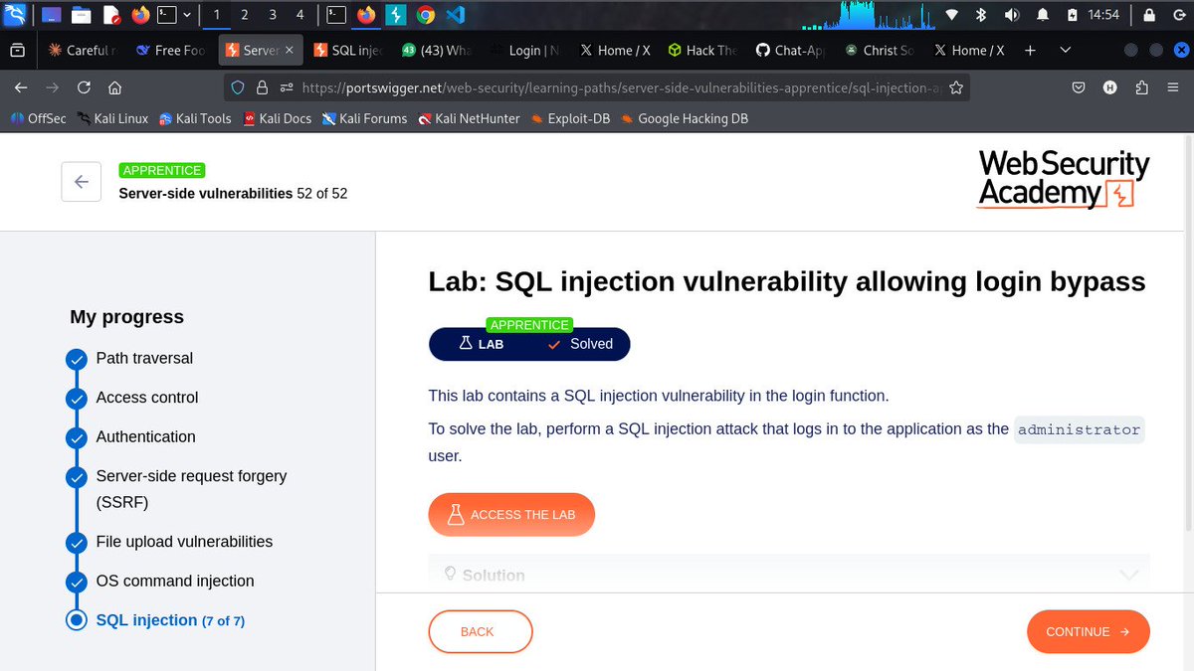Select the SQL injection progress marker

77,620
